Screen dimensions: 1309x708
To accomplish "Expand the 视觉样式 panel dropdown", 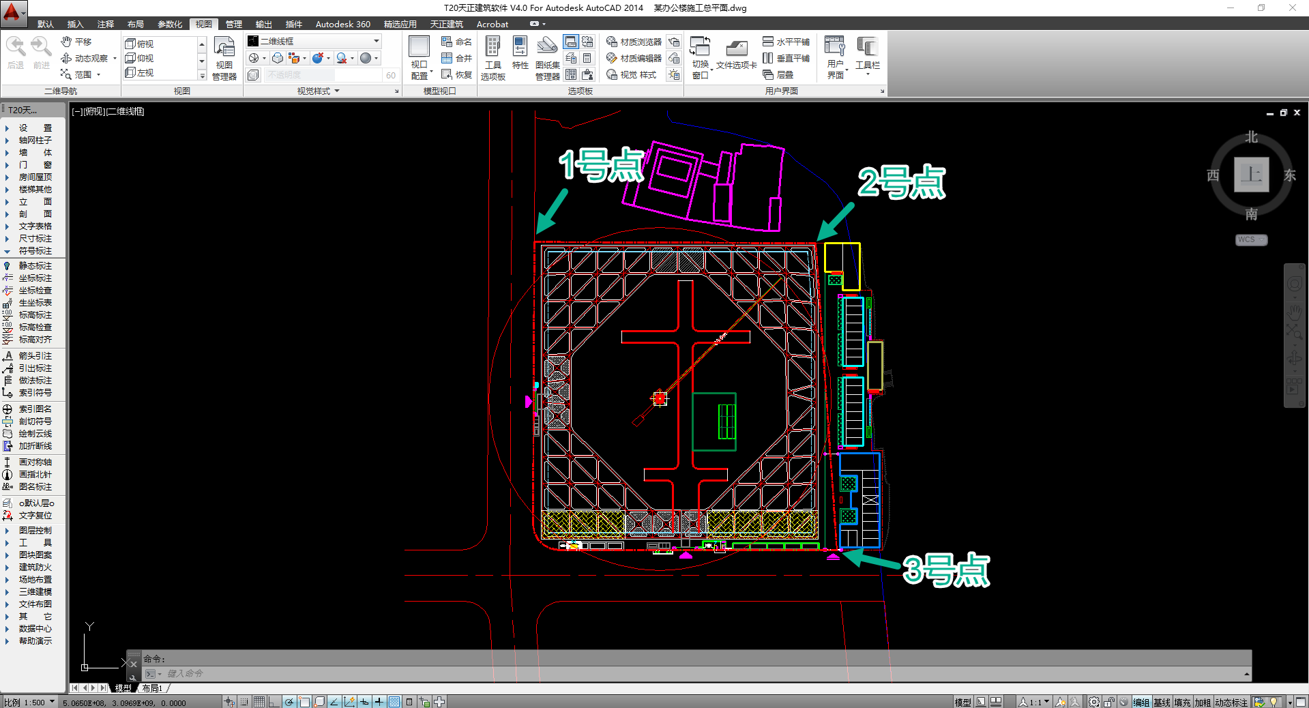I will click(318, 91).
